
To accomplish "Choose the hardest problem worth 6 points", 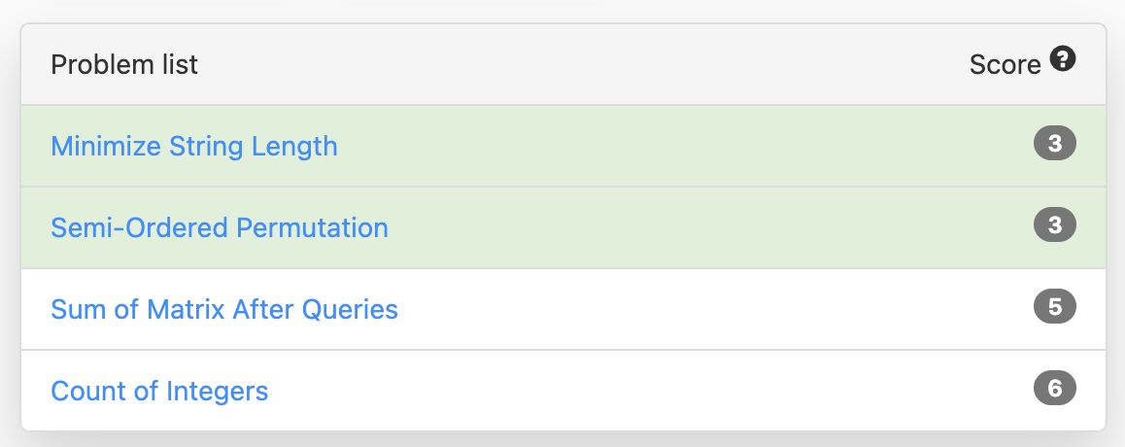I will 159,391.
